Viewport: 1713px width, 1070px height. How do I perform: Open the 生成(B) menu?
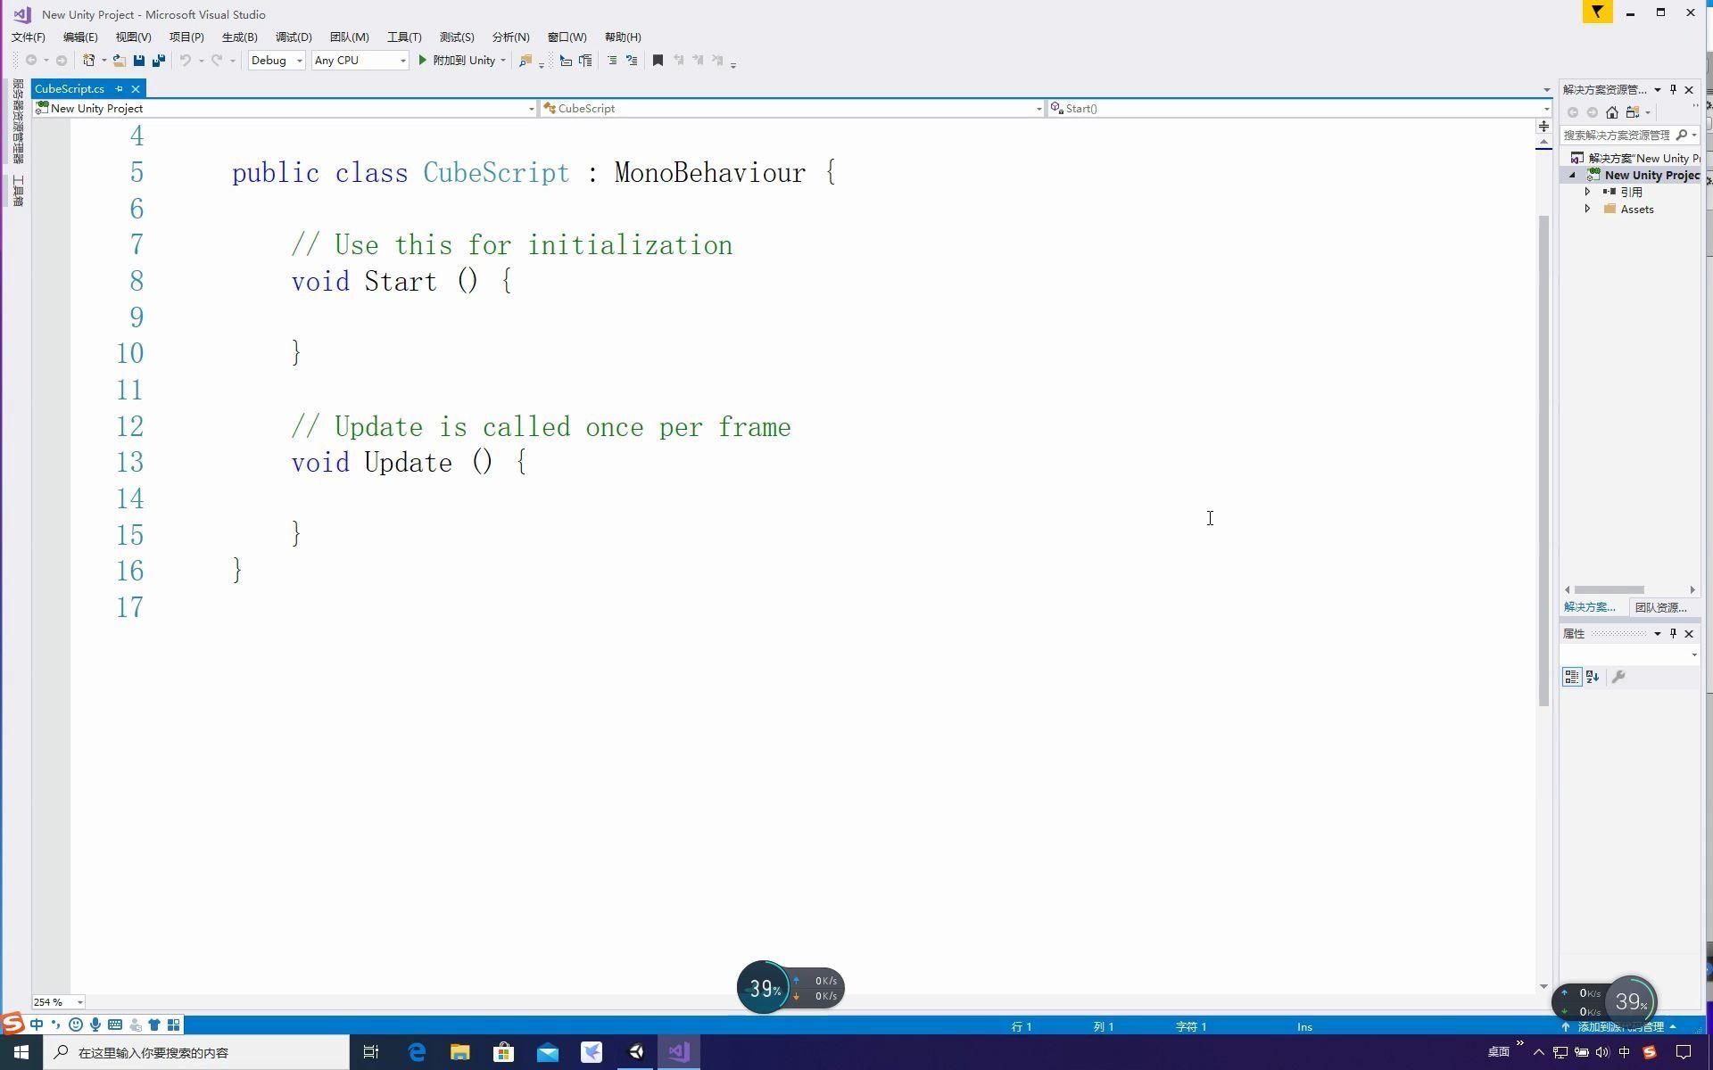click(239, 37)
